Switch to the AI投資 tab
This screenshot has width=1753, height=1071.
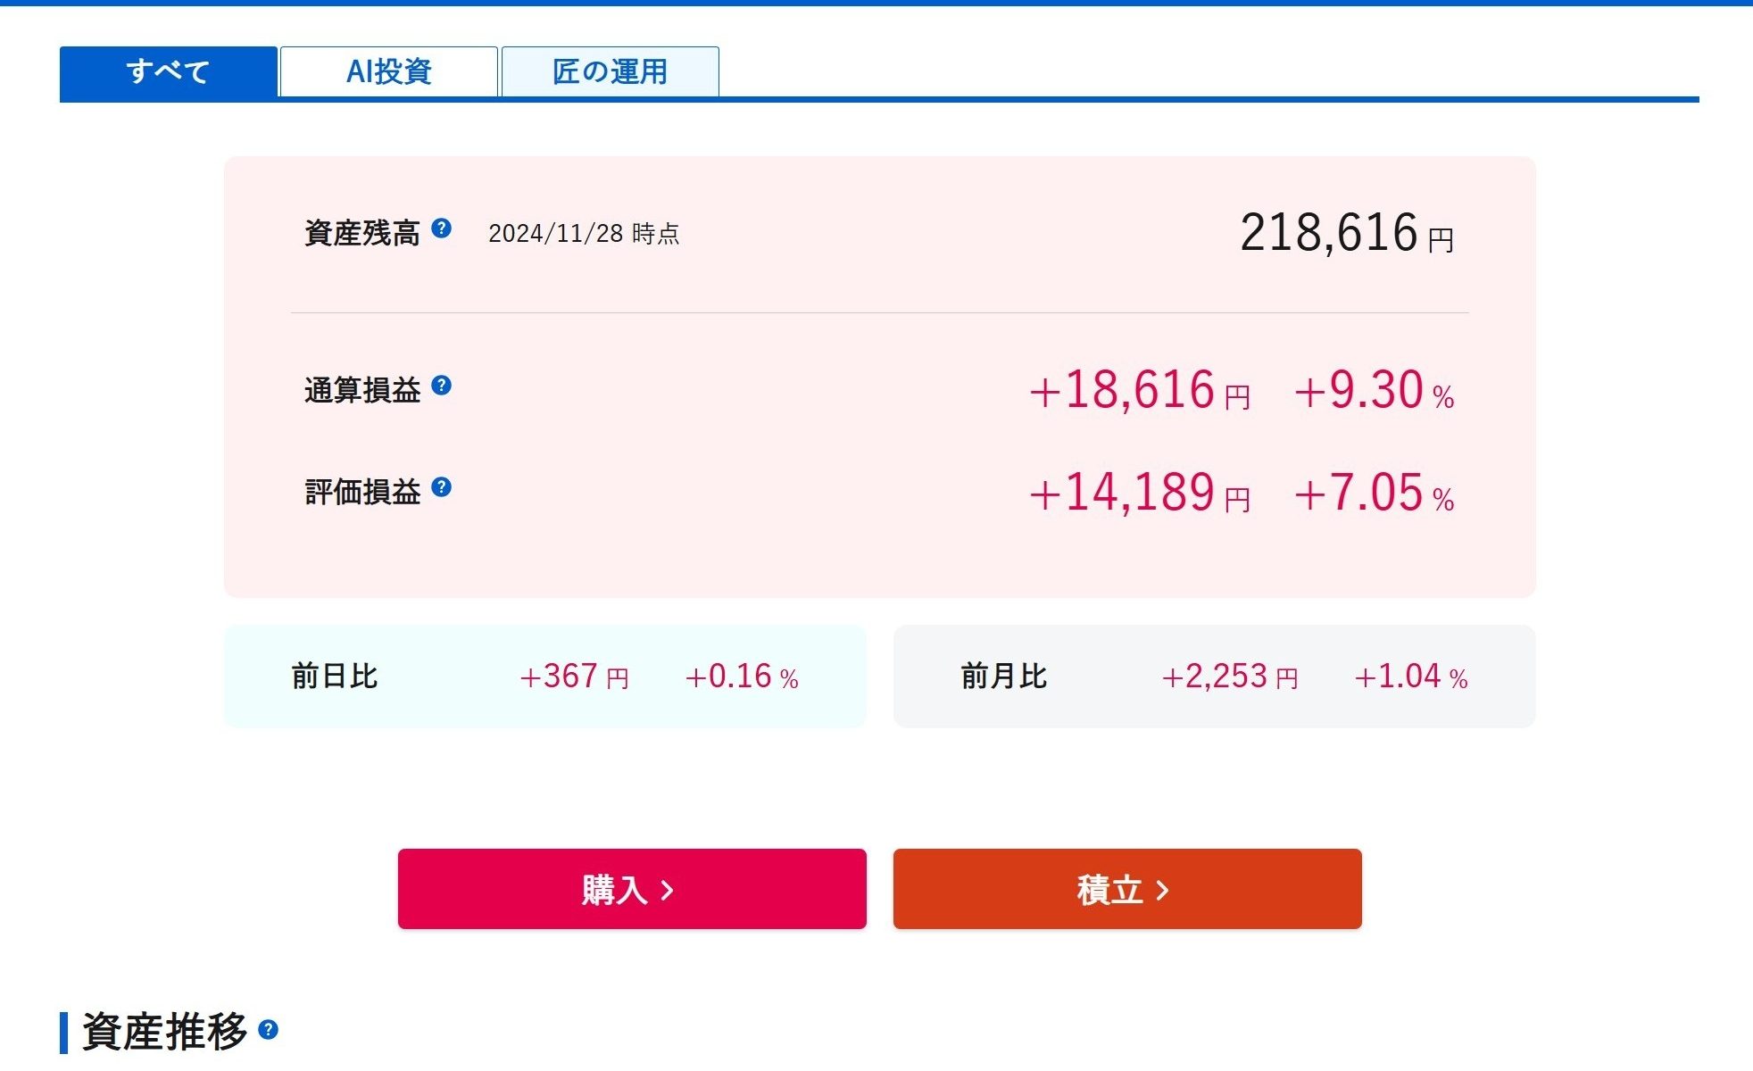point(388,71)
